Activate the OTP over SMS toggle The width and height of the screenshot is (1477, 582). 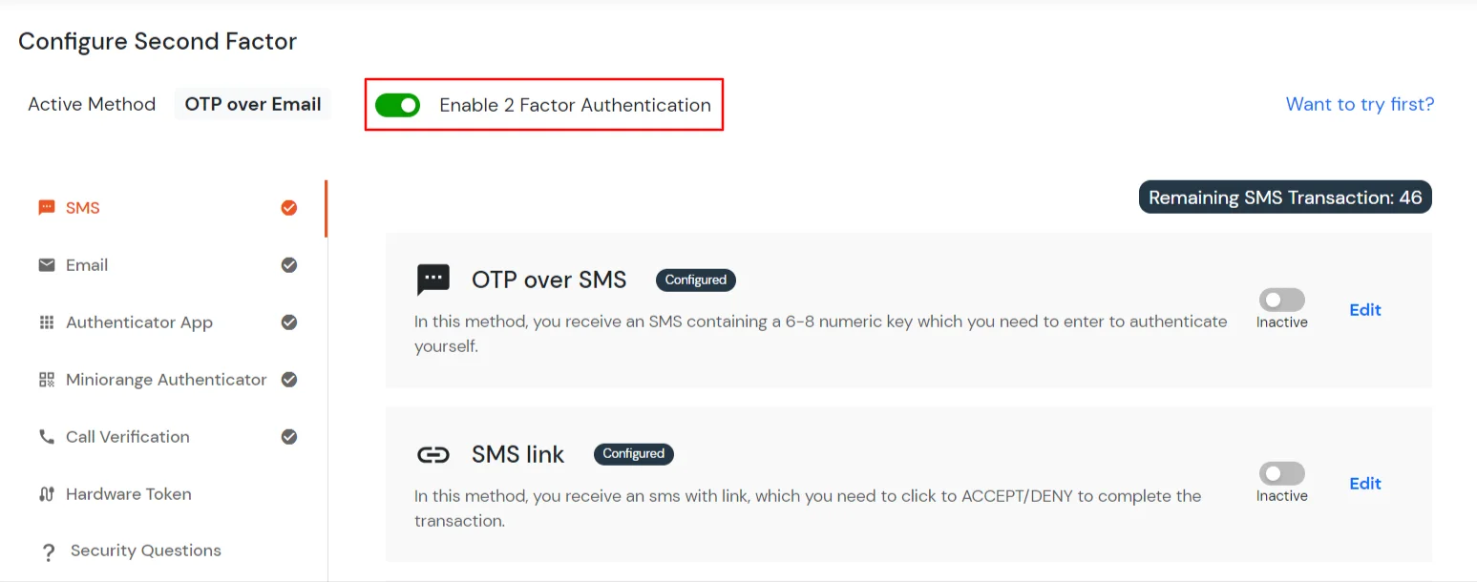[x=1281, y=301]
